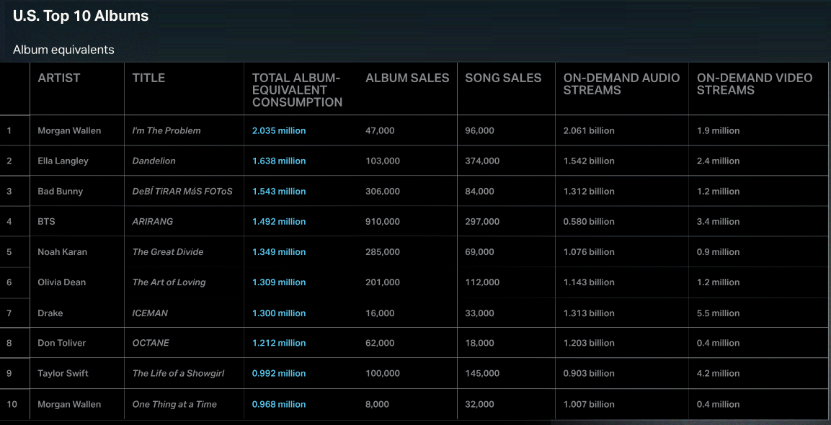The image size is (831, 425).
Task: Select the Dandelion album title cell
Action: tap(154, 161)
